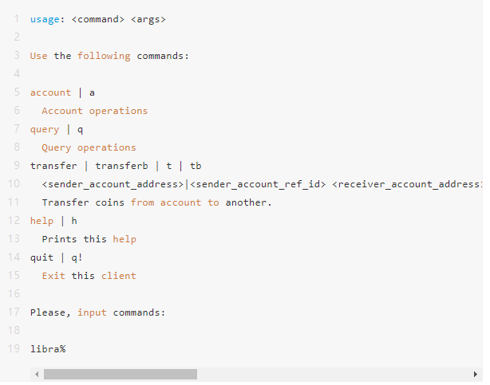Click the empty scrollbar track right of thumb

[334, 374]
